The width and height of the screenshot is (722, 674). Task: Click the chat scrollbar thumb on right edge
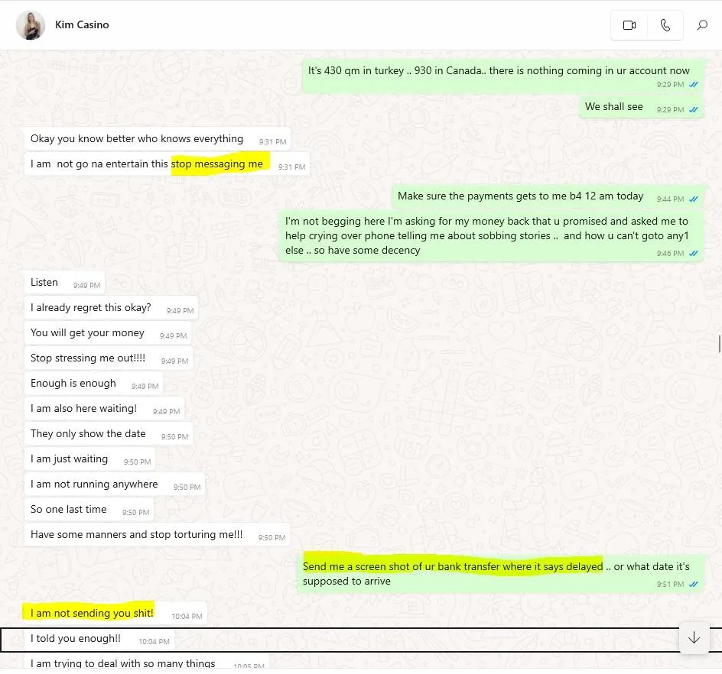click(x=719, y=344)
